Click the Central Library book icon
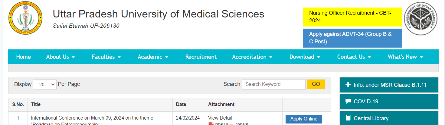This screenshot has height=125, width=445. (348, 118)
